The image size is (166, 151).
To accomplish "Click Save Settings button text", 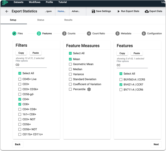I will [x=103, y=11].
